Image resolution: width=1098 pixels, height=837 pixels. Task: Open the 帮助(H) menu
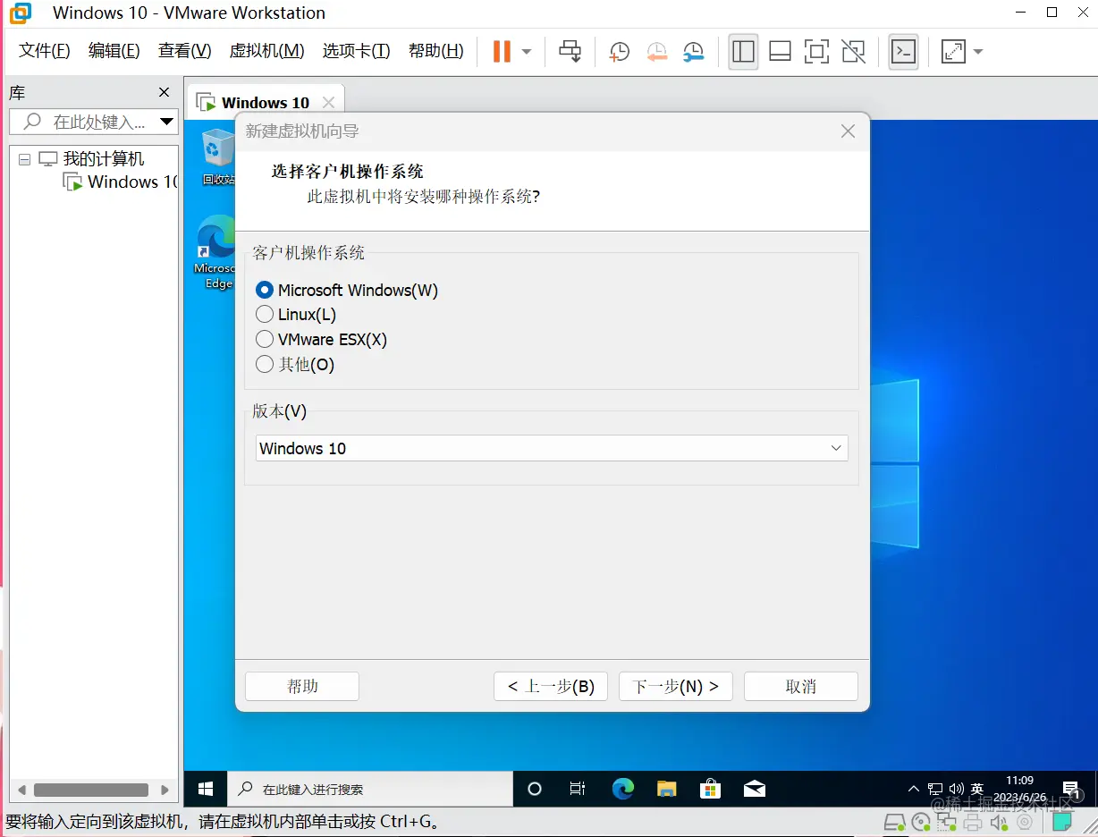[x=436, y=51]
